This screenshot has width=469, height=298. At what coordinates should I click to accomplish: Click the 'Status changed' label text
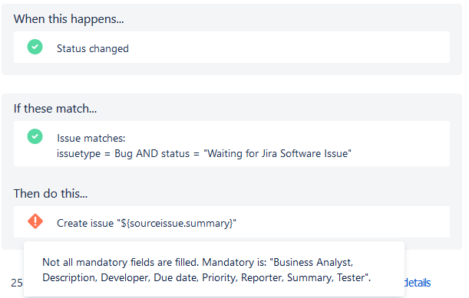(93, 48)
